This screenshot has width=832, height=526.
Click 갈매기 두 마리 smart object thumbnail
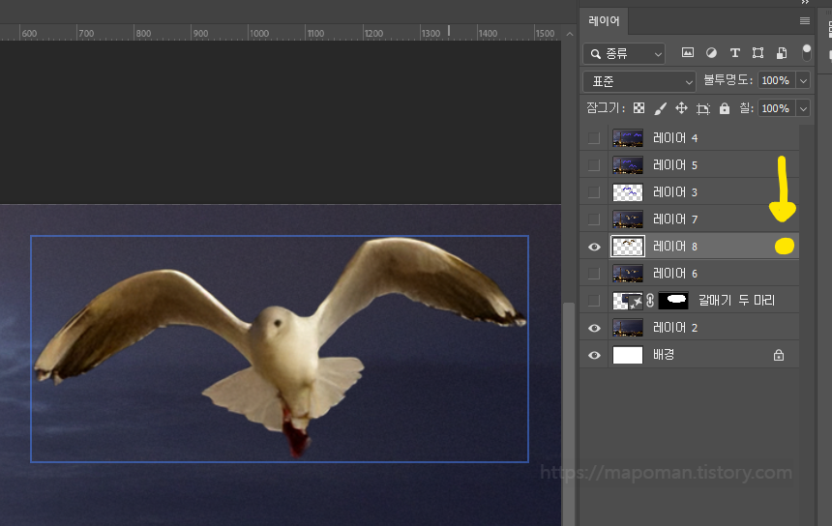(628, 301)
